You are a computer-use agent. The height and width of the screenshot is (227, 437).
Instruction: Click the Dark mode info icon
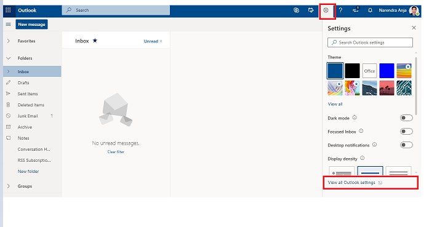tap(355, 117)
